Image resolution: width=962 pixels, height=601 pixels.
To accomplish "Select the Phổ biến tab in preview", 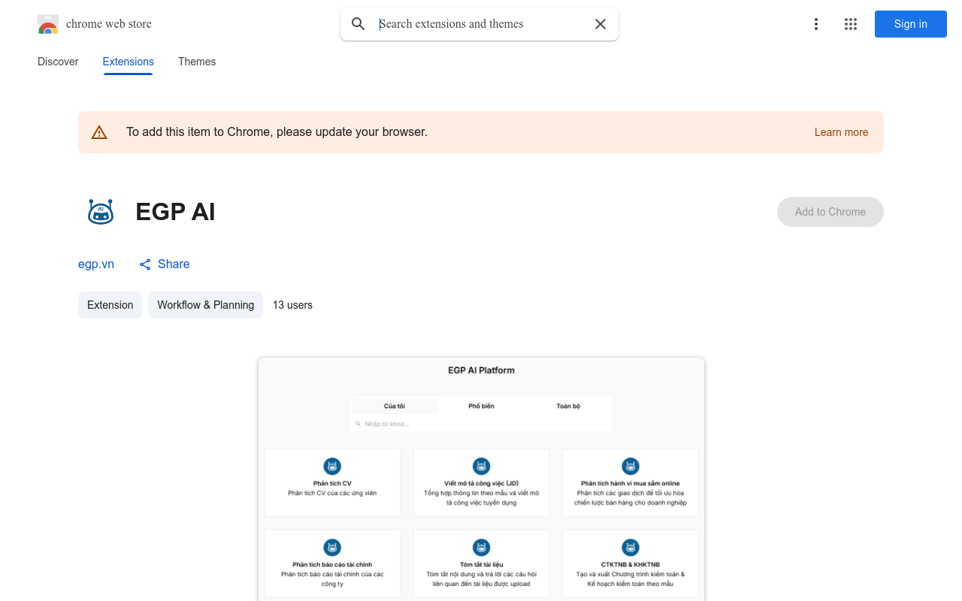I will tap(481, 406).
